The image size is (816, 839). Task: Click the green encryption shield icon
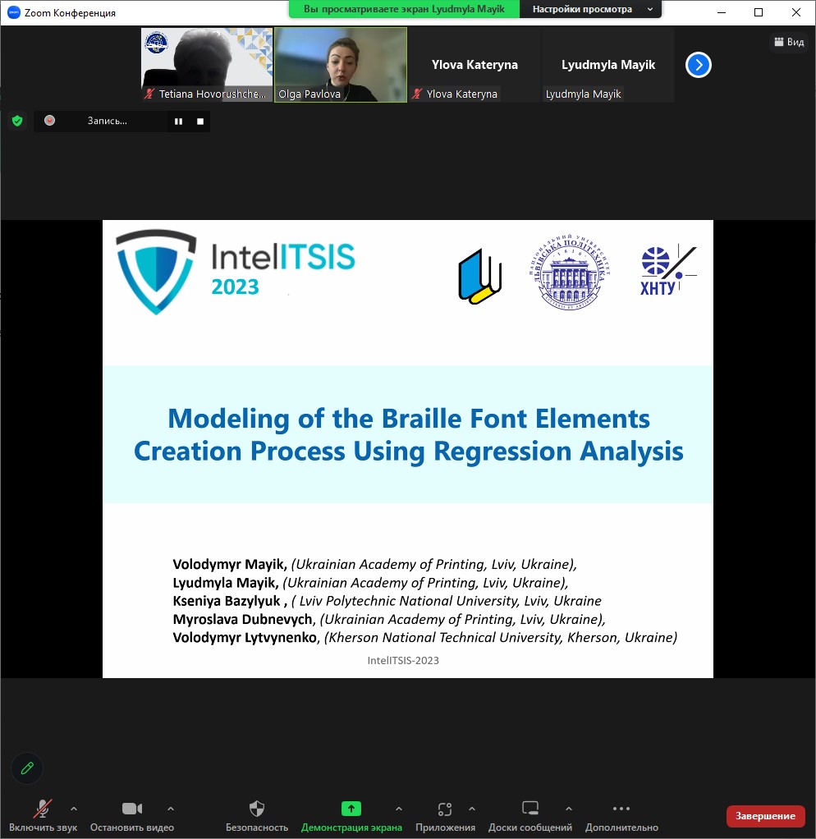(x=16, y=121)
